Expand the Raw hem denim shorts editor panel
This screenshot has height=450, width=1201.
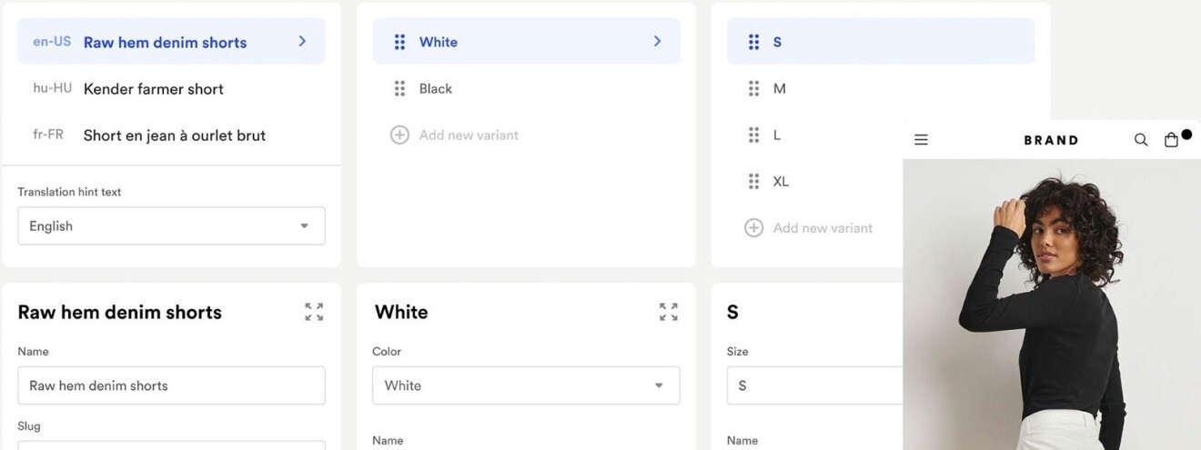point(314,312)
